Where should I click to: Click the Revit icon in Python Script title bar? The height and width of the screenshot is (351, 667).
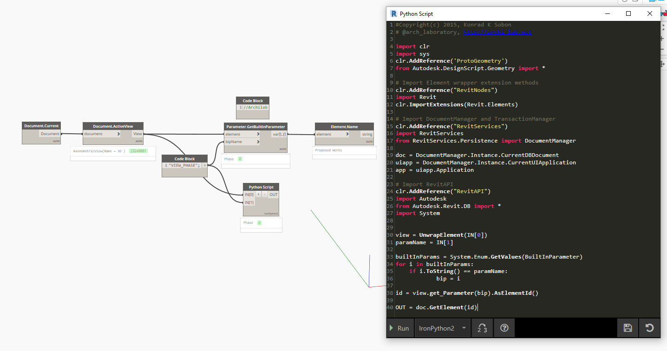(394, 14)
